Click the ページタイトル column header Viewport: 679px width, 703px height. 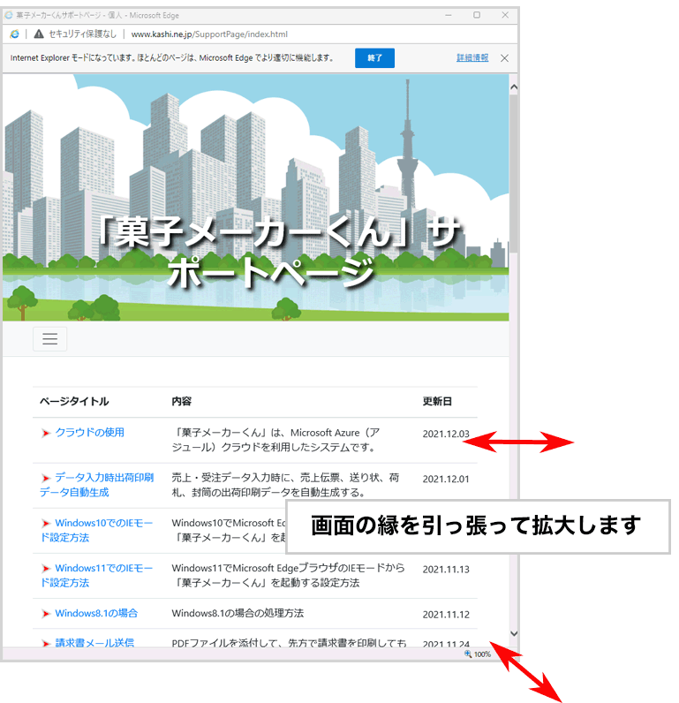(x=74, y=401)
